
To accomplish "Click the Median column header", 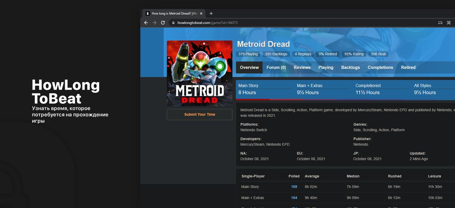I will [353, 176].
